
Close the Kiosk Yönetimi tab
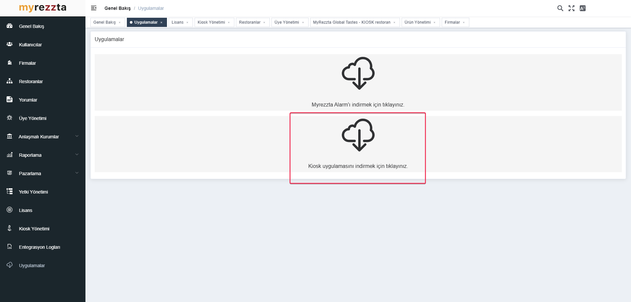(x=229, y=23)
